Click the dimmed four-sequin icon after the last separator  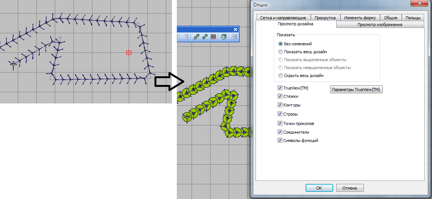pos(234,37)
